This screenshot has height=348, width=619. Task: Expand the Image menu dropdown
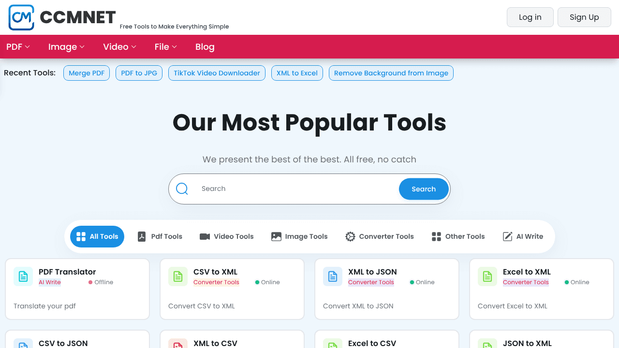[67, 47]
